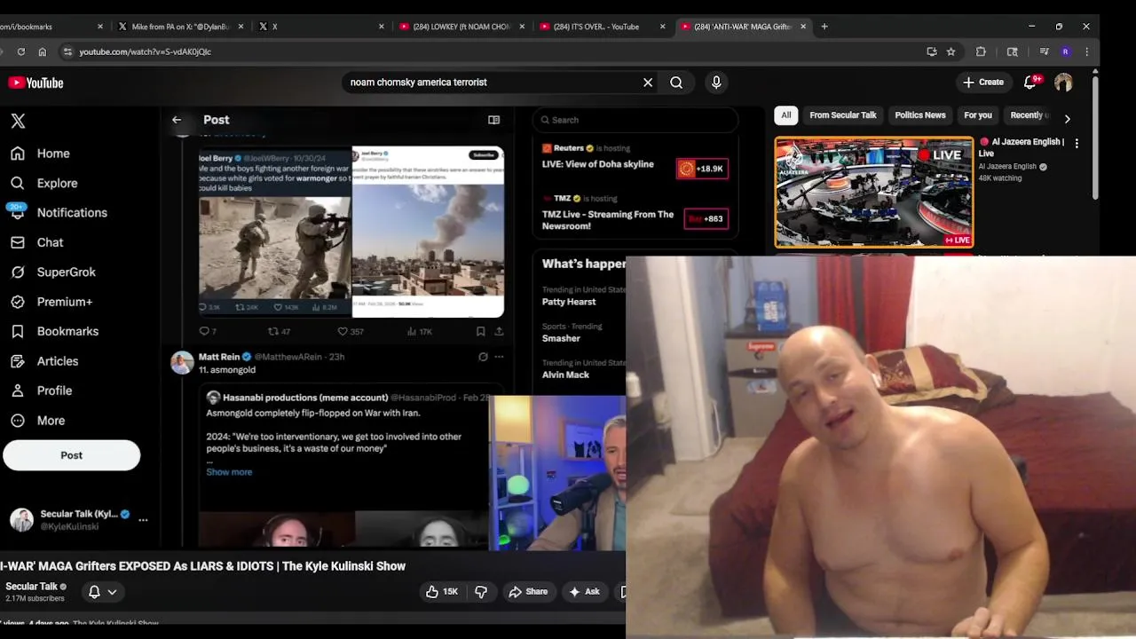Click back arrow beside Post heading
This screenshot has height=639, width=1136.
(x=177, y=120)
